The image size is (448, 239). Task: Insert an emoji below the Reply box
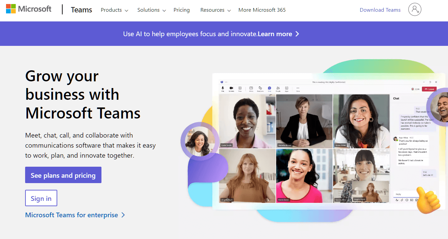click(x=407, y=200)
